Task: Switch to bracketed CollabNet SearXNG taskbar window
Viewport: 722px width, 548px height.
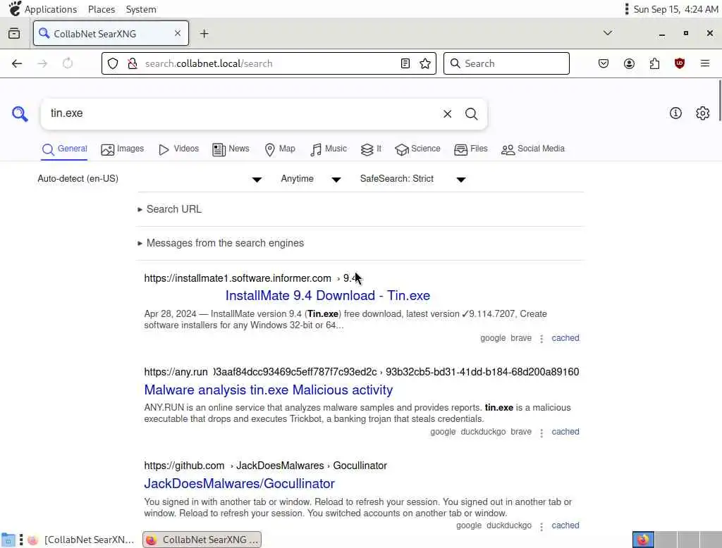Action: coord(81,540)
